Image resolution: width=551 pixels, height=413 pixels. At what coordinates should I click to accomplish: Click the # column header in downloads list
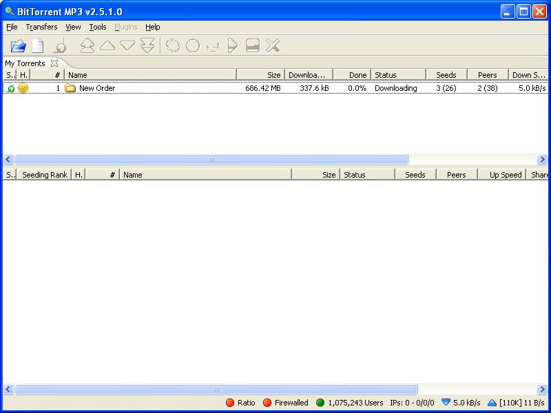pyautogui.click(x=47, y=75)
